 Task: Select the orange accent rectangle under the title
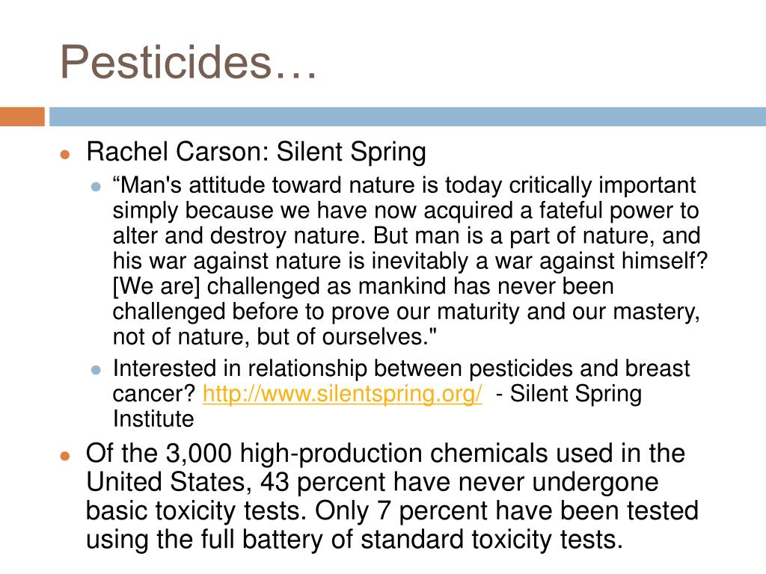(x=22, y=117)
